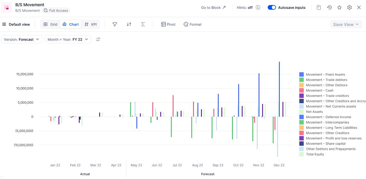Click the Net Assets legend color swatch
366x179 pixels.
click(x=301, y=112)
